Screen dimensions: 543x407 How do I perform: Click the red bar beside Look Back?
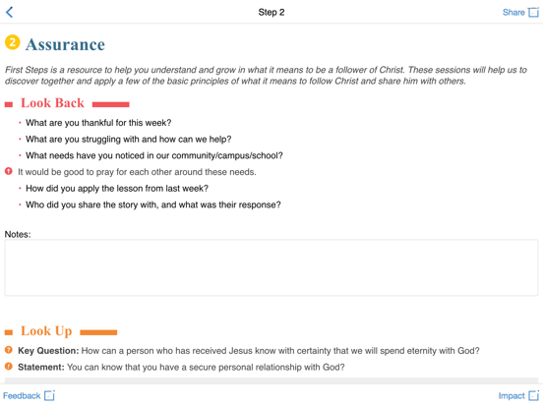click(111, 104)
